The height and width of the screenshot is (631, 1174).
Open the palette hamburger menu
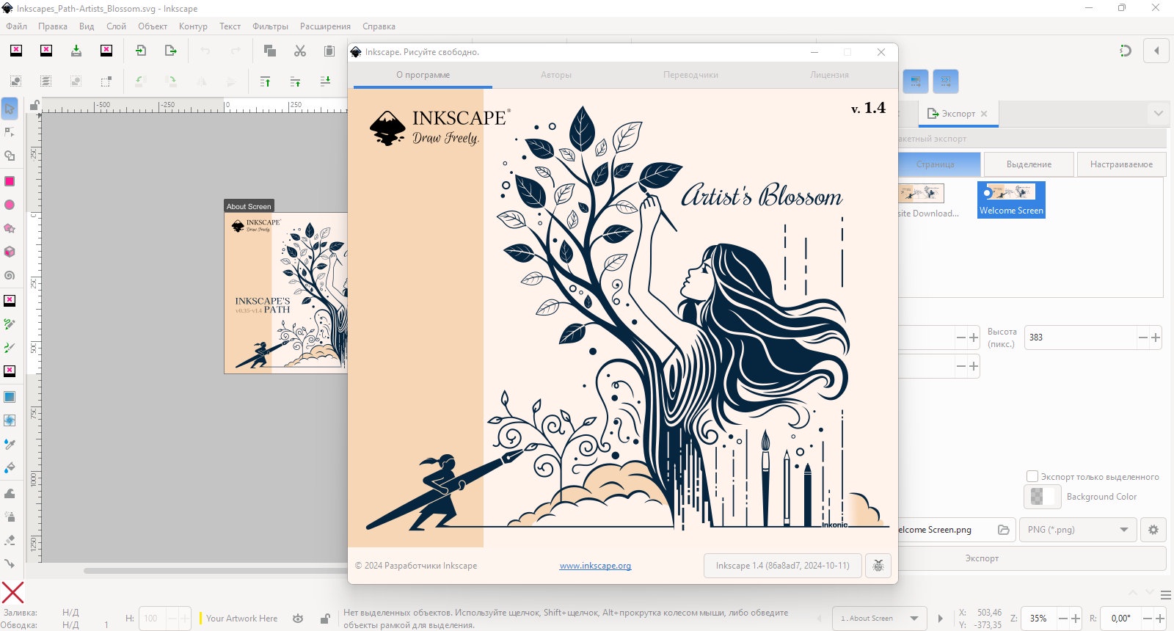coord(1165,595)
